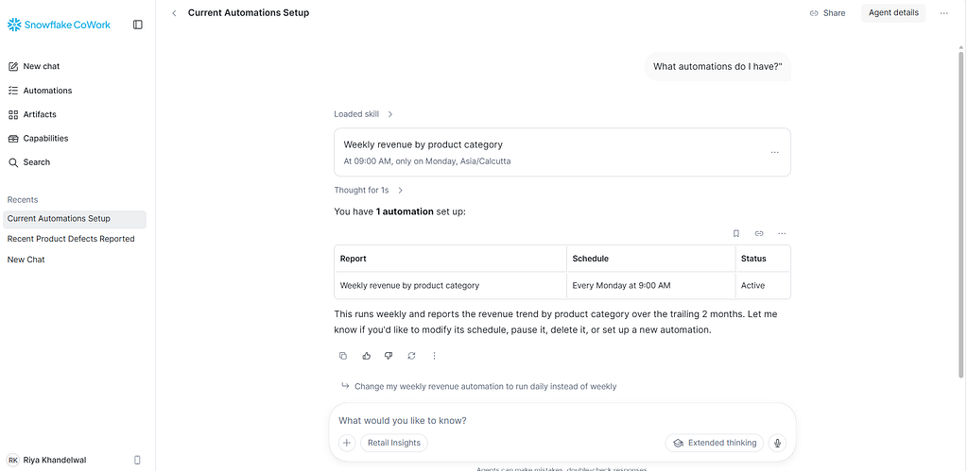Add attachment using the plus icon
Screen dimensions: 968x471
click(x=347, y=443)
